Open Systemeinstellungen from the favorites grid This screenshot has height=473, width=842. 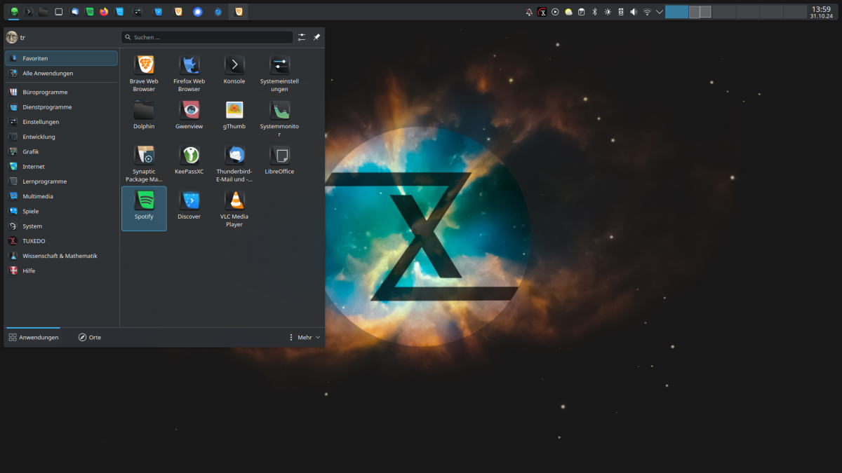tap(279, 74)
